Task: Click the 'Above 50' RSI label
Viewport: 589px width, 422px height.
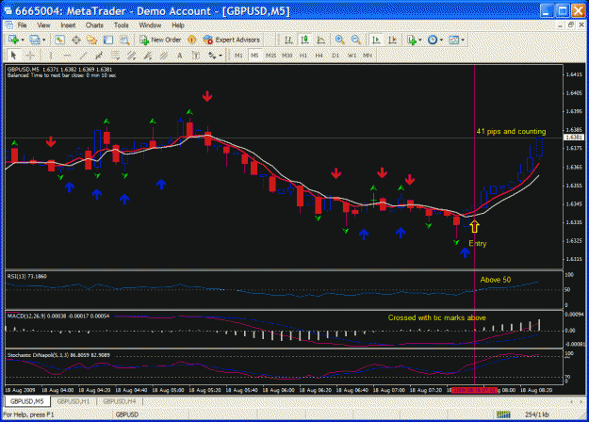Action: (496, 280)
